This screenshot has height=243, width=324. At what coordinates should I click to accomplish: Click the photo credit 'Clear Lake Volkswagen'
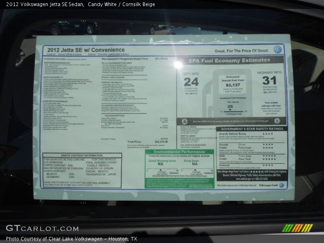coord(76,239)
